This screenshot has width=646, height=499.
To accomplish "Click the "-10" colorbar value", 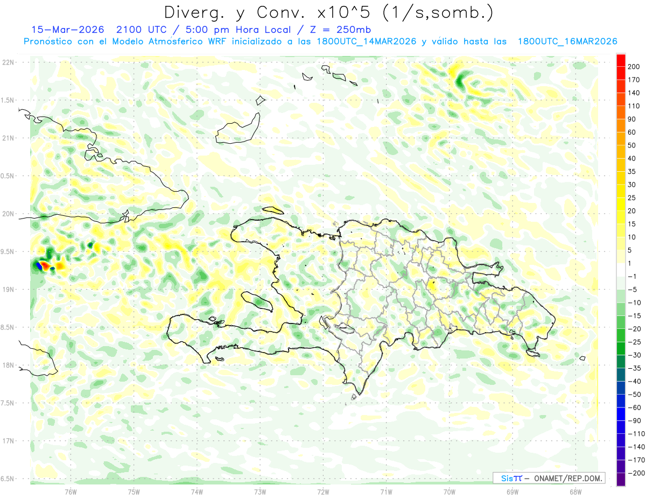I will 634,303.
